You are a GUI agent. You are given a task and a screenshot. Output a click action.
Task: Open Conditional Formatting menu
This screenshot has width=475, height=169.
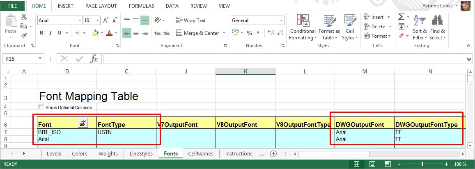303,27
